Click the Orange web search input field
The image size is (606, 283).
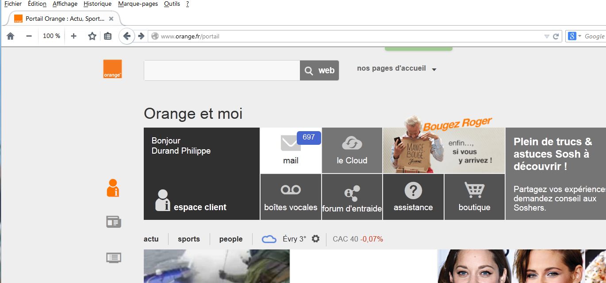pyautogui.click(x=222, y=71)
